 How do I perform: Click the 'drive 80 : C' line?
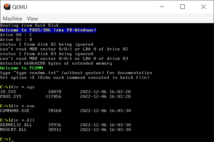point(16,35)
